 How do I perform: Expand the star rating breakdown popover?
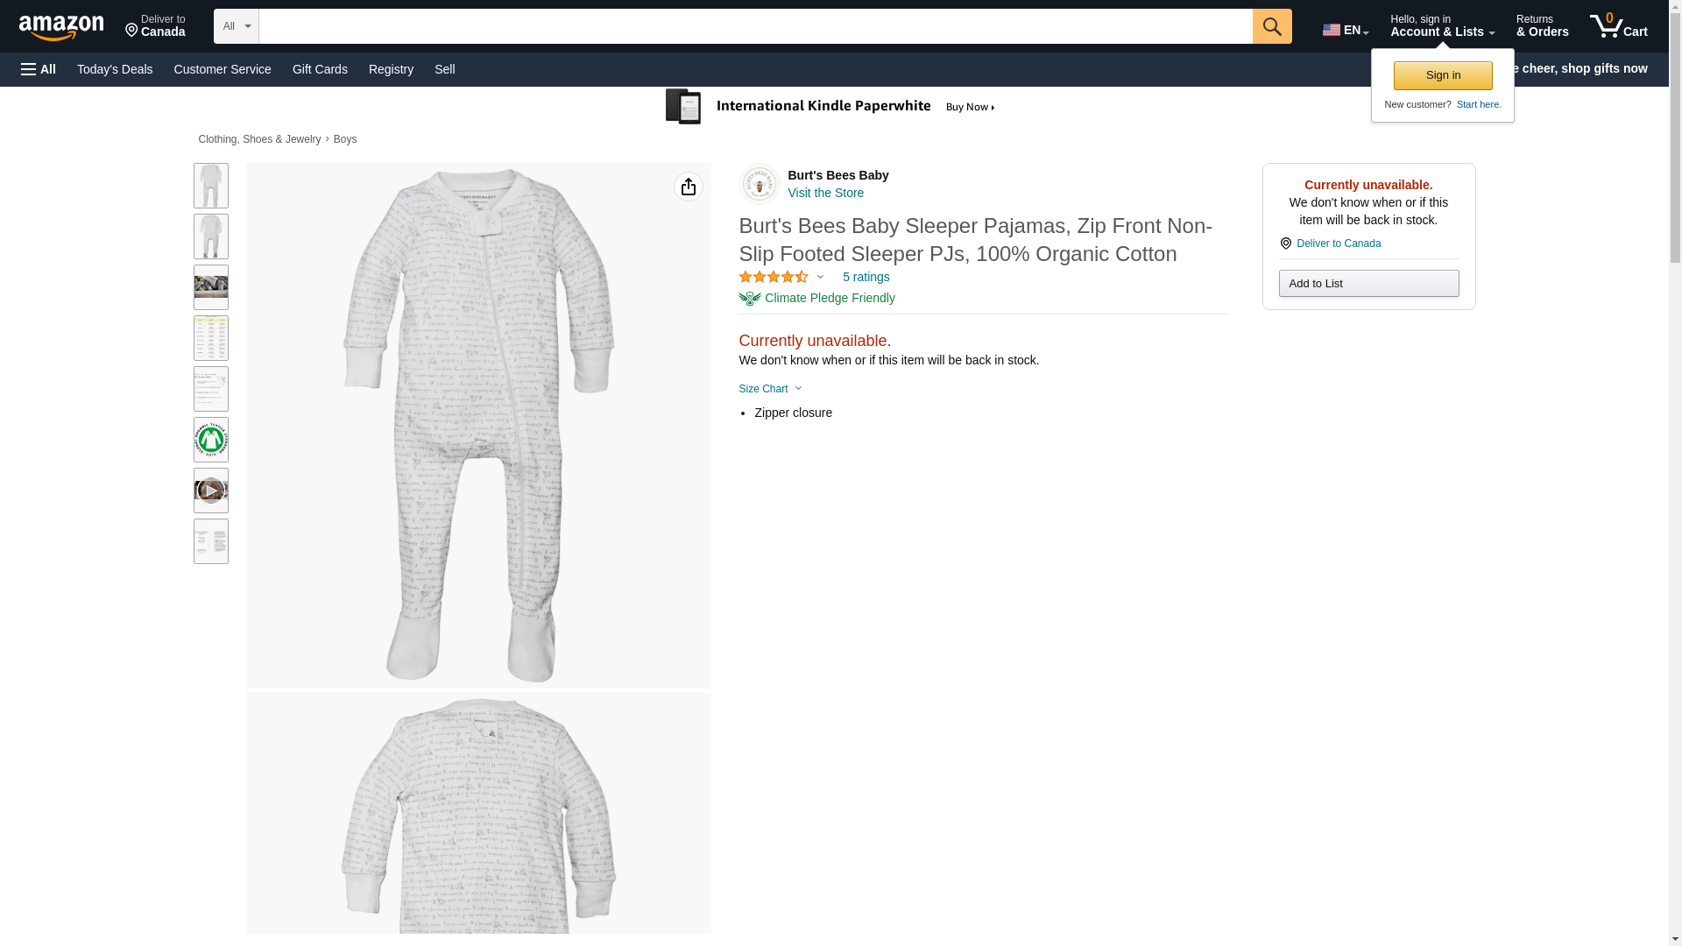coord(781,278)
